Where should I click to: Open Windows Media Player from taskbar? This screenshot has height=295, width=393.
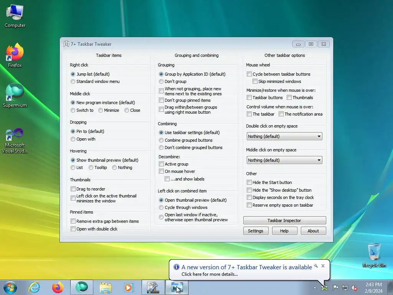129,287
